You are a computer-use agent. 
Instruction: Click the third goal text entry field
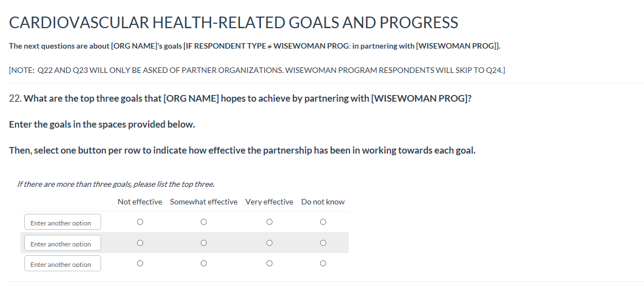[62, 264]
